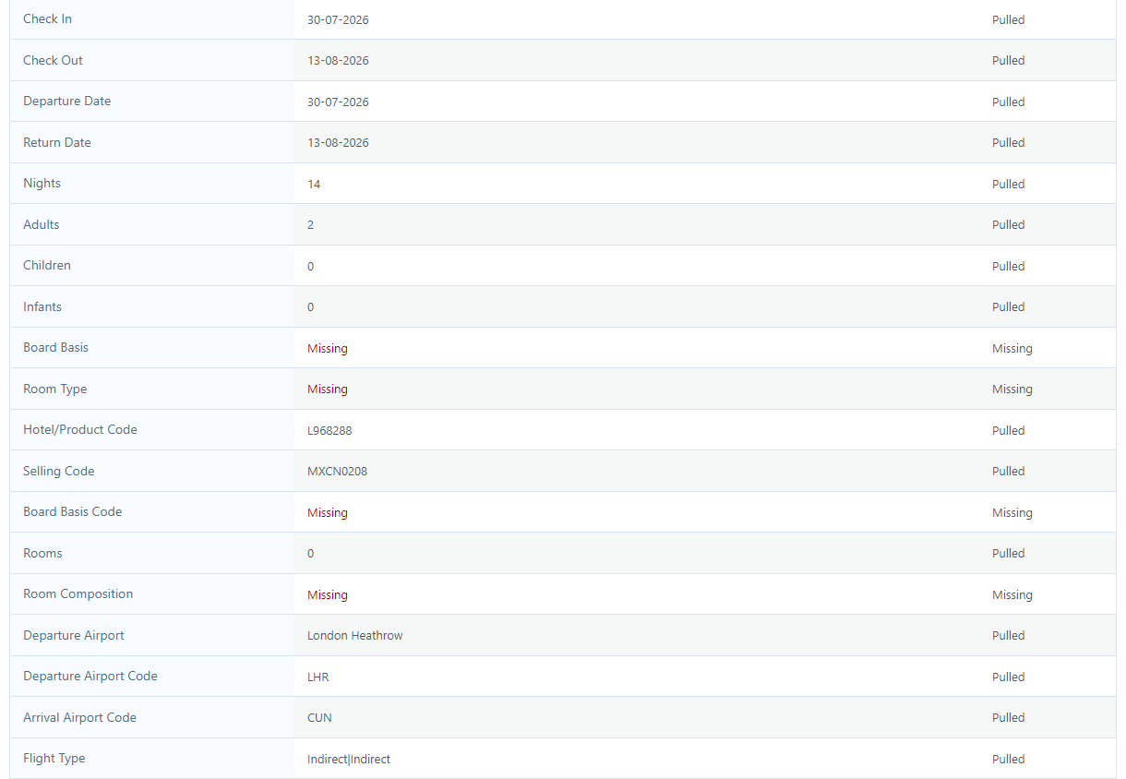Select the Indirect|Indirect flight type value

click(349, 760)
